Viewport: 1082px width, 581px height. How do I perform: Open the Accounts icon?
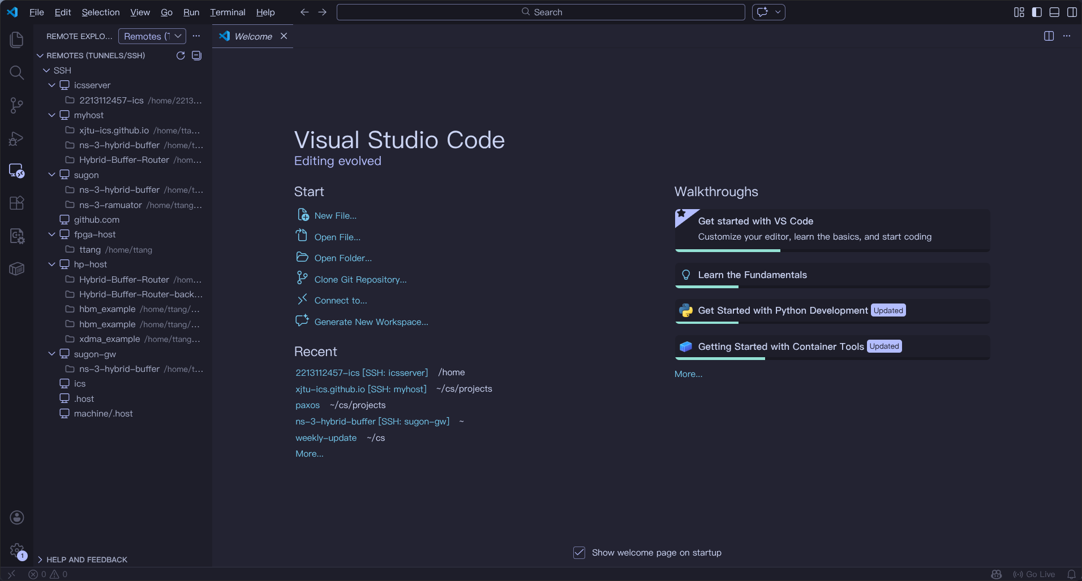[x=16, y=517]
